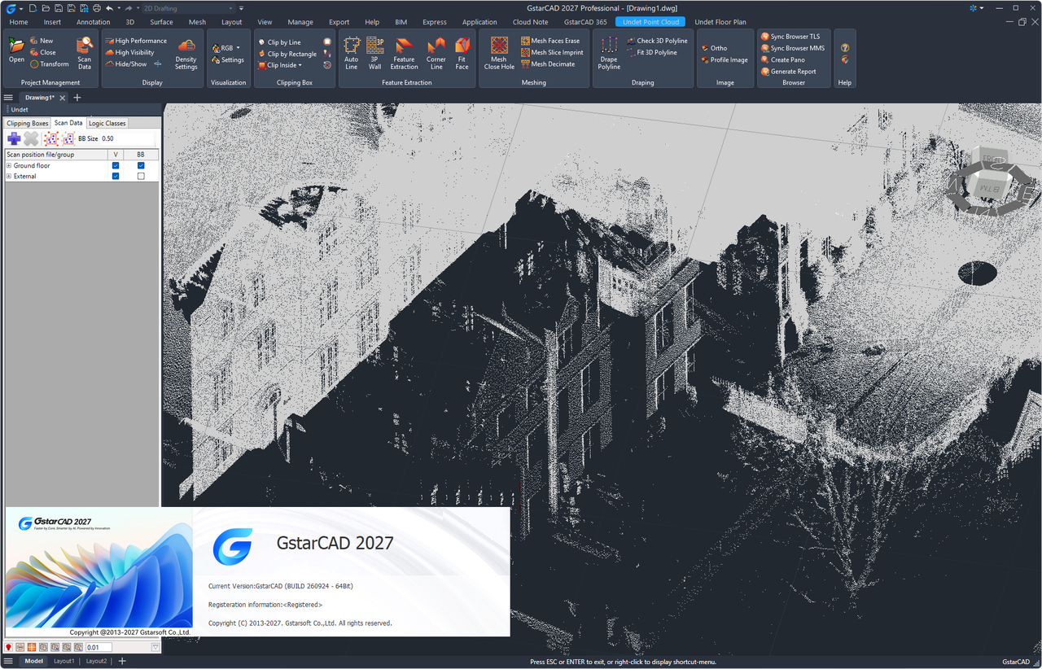Open the Clipping Boxes panel tab
Viewport: 1042px width, 669px height.
(28, 123)
